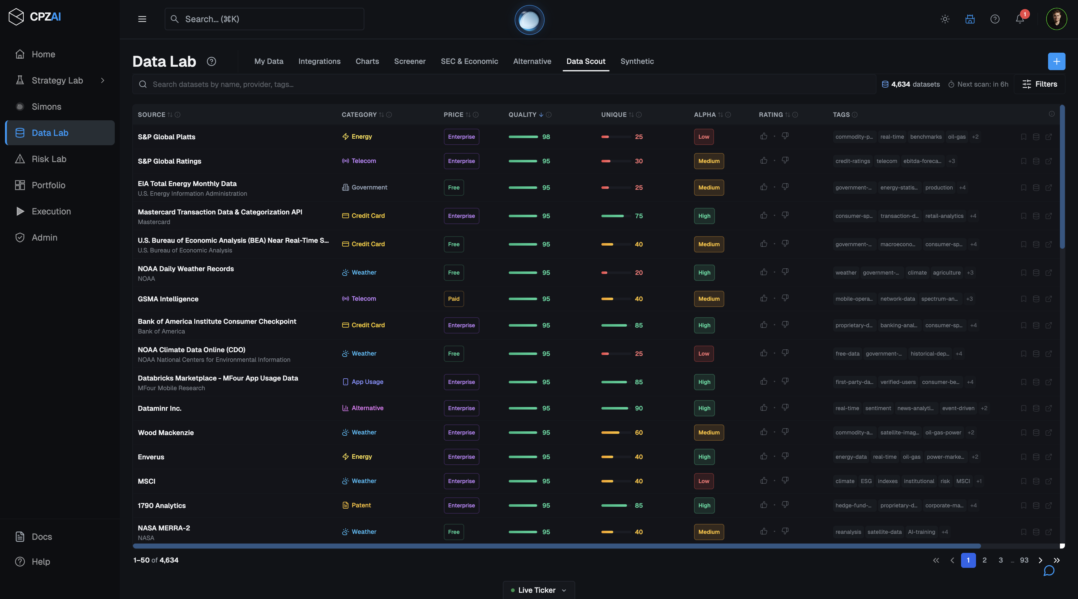Thumbs down the Dataminr Inc. dataset
Image resolution: width=1078 pixels, height=599 pixels.
[x=785, y=408]
